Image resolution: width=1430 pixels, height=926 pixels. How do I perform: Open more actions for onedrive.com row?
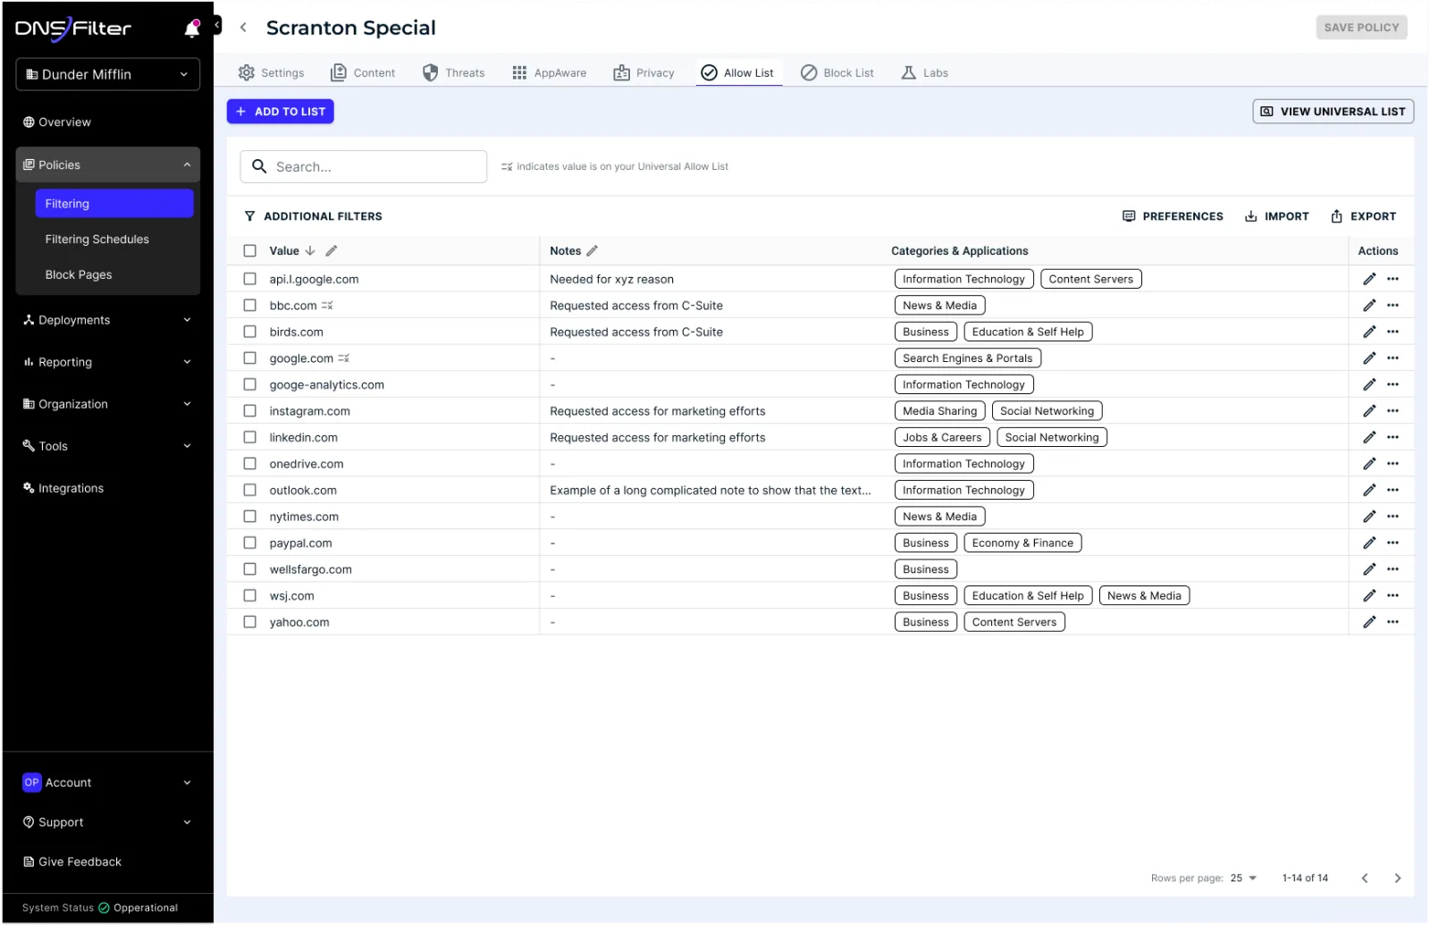point(1392,464)
